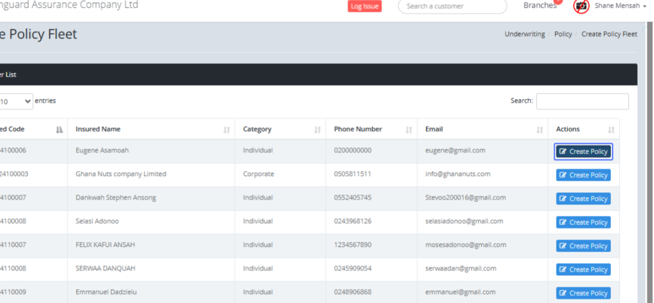
Task: Sort by the Phone Number sort icon
Action: point(409,130)
